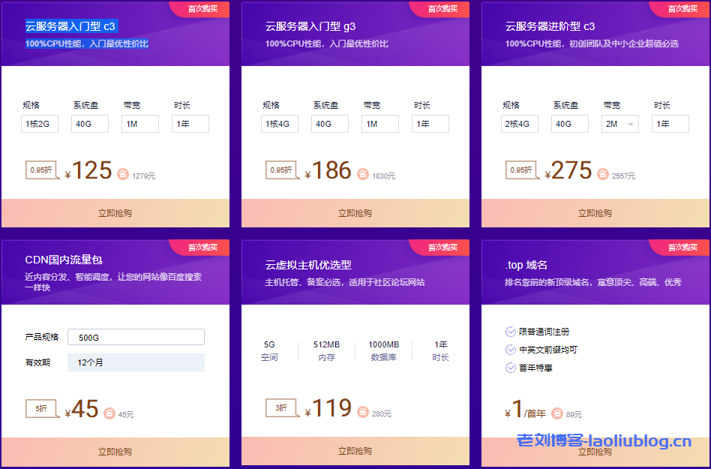Click 立即抢购 on the .top 域名 card
711x469 pixels.
tap(596, 453)
